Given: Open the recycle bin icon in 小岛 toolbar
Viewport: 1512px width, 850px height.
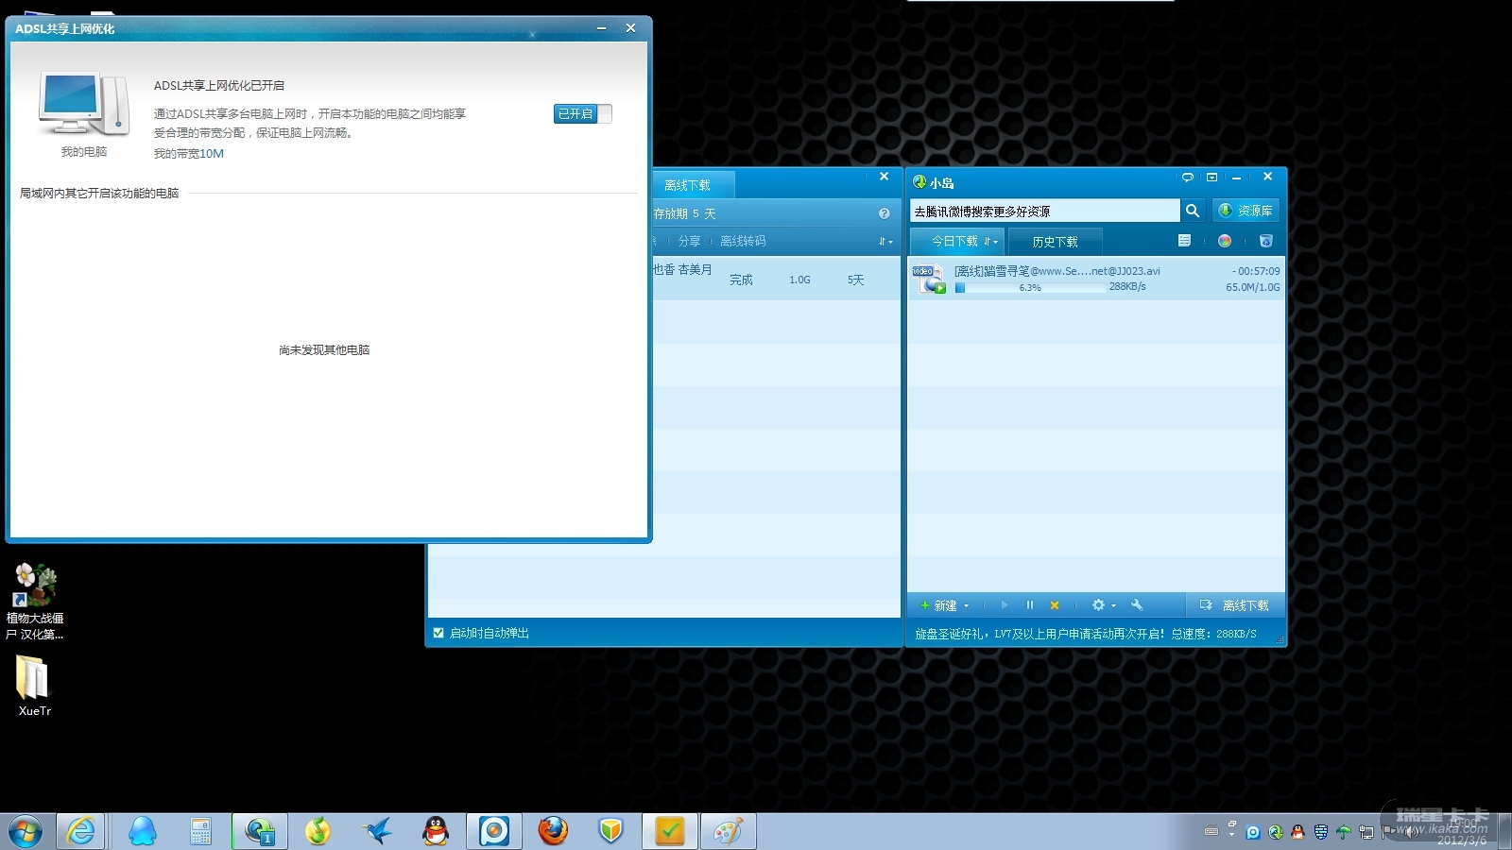Looking at the screenshot, I should (1266, 241).
